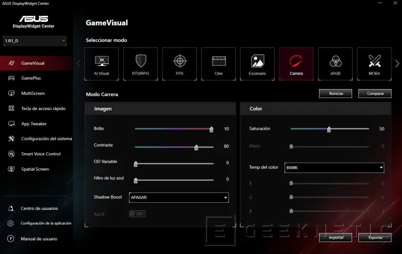The width and height of the screenshot is (402, 254).
Task: Click the Filtro de luz azul slider handle
Action: pos(136,180)
